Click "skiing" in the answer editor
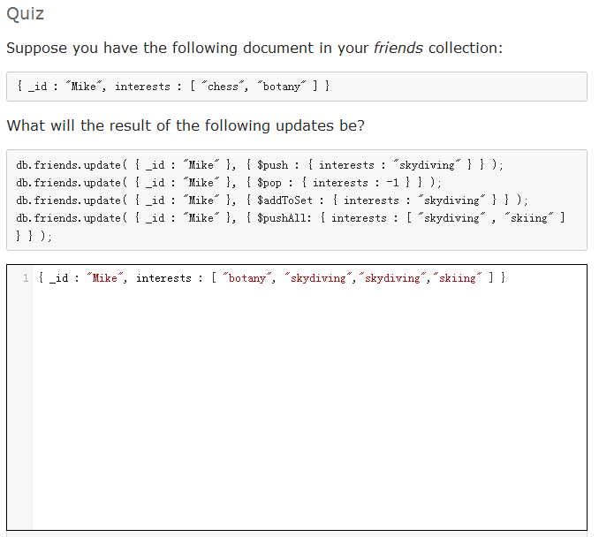Image resolution: width=599 pixels, height=537 pixels. [455, 278]
